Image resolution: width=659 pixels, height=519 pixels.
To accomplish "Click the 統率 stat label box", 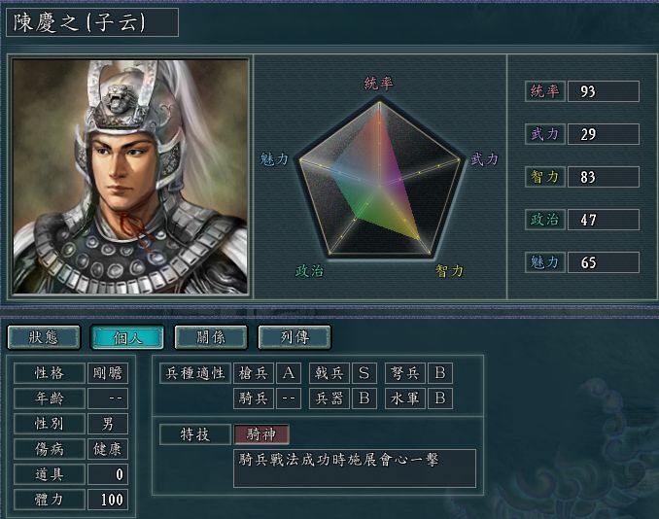I will point(544,91).
